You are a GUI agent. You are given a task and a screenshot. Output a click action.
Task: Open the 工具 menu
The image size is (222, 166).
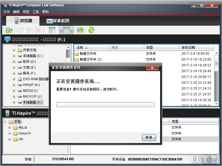click(36, 12)
